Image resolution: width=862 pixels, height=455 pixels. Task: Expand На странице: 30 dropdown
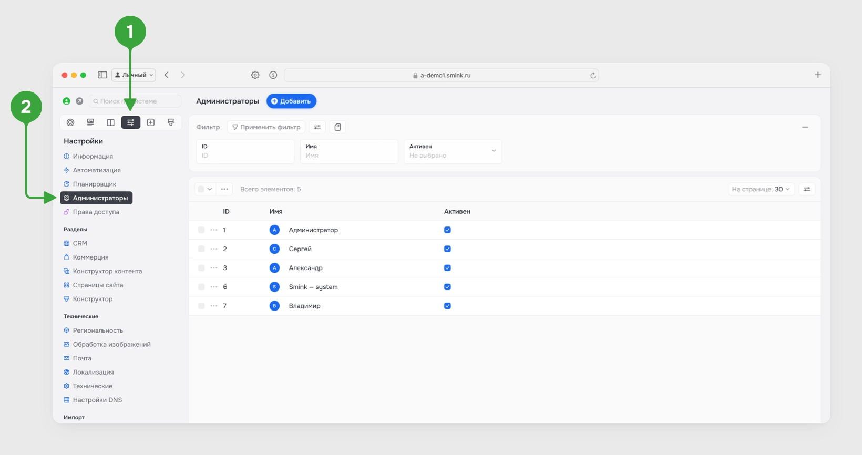(761, 189)
